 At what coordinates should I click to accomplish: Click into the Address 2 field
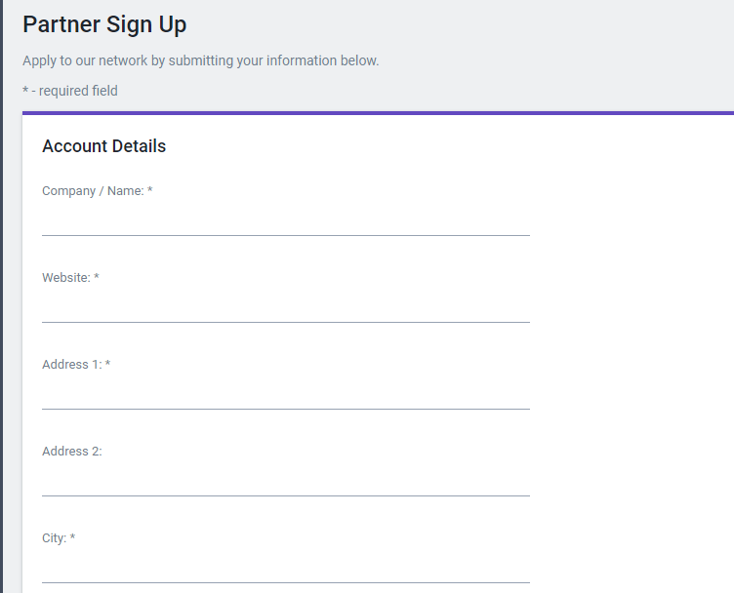tap(285, 481)
